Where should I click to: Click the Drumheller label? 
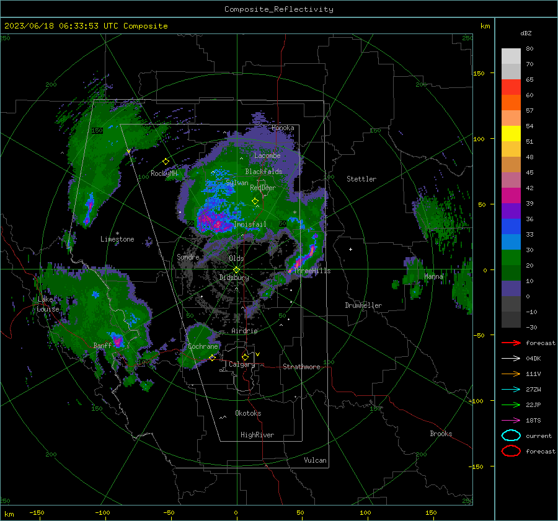pos(363,305)
